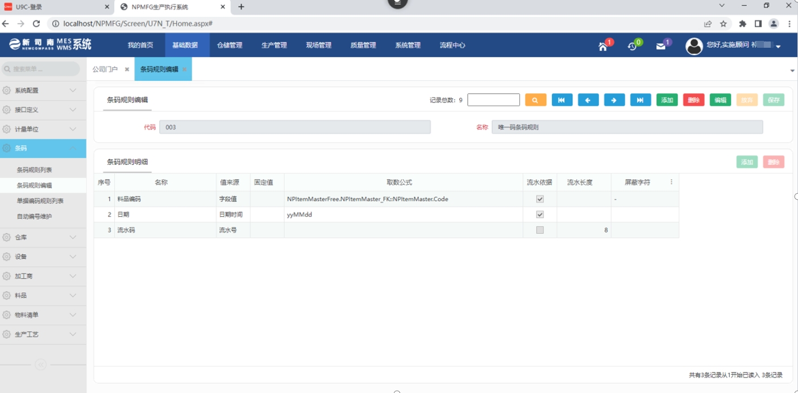
Task: Uncheck 流水依据 for the 料品编码 row
Action: (x=540, y=199)
